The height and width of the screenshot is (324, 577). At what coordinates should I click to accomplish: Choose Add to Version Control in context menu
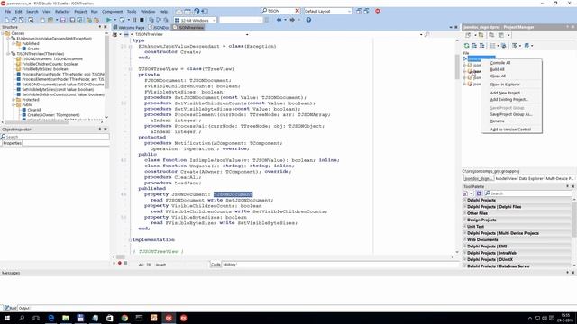pyautogui.click(x=511, y=130)
